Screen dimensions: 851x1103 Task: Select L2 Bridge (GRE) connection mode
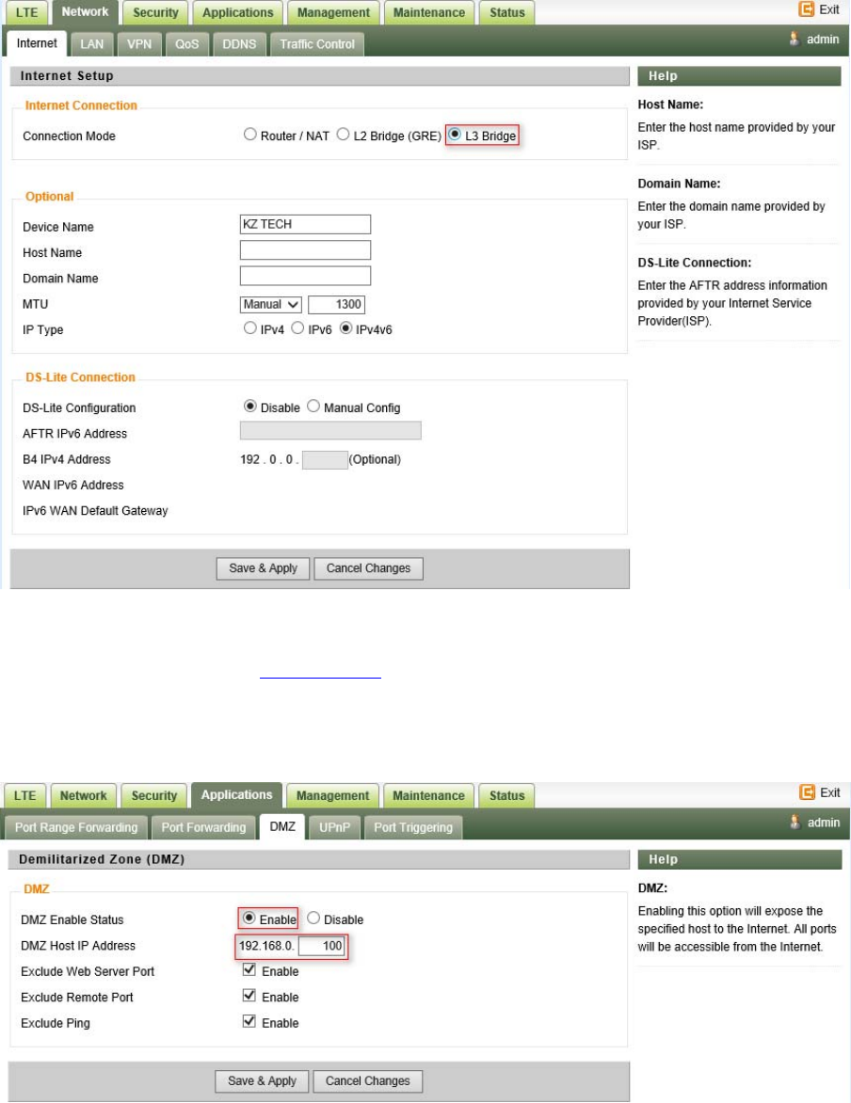343,135
